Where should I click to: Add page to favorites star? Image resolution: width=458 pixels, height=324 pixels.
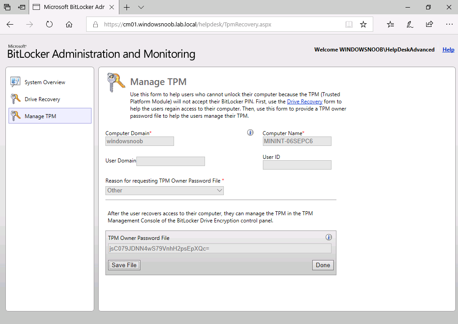(363, 25)
